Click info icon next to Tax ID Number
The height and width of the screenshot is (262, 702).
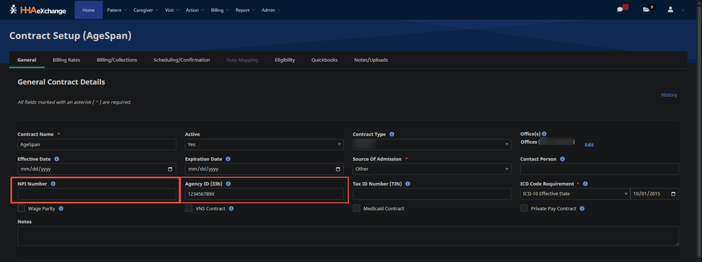tap(407, 184)
